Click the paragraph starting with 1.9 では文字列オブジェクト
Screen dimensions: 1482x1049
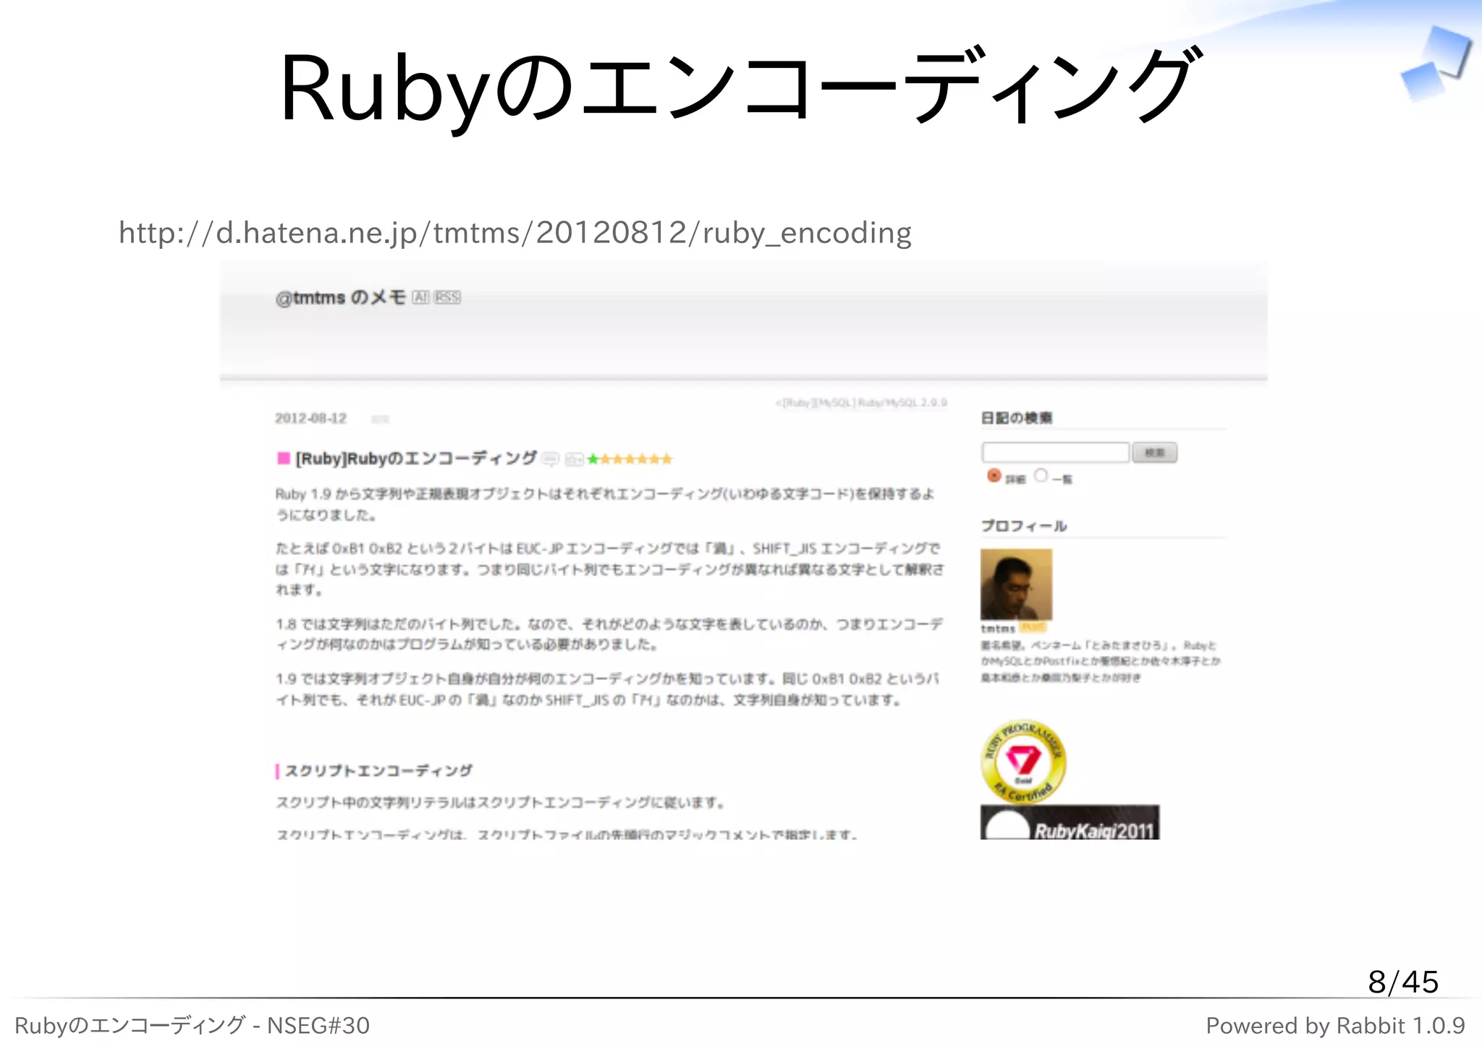click(x=607, y=689)
